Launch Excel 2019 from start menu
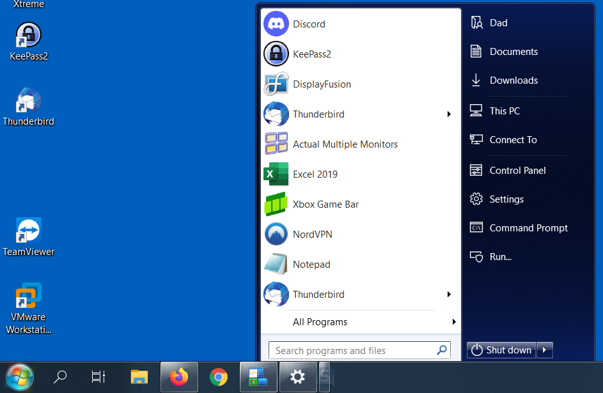The image size is (603, 393). [x=361, y=174]
